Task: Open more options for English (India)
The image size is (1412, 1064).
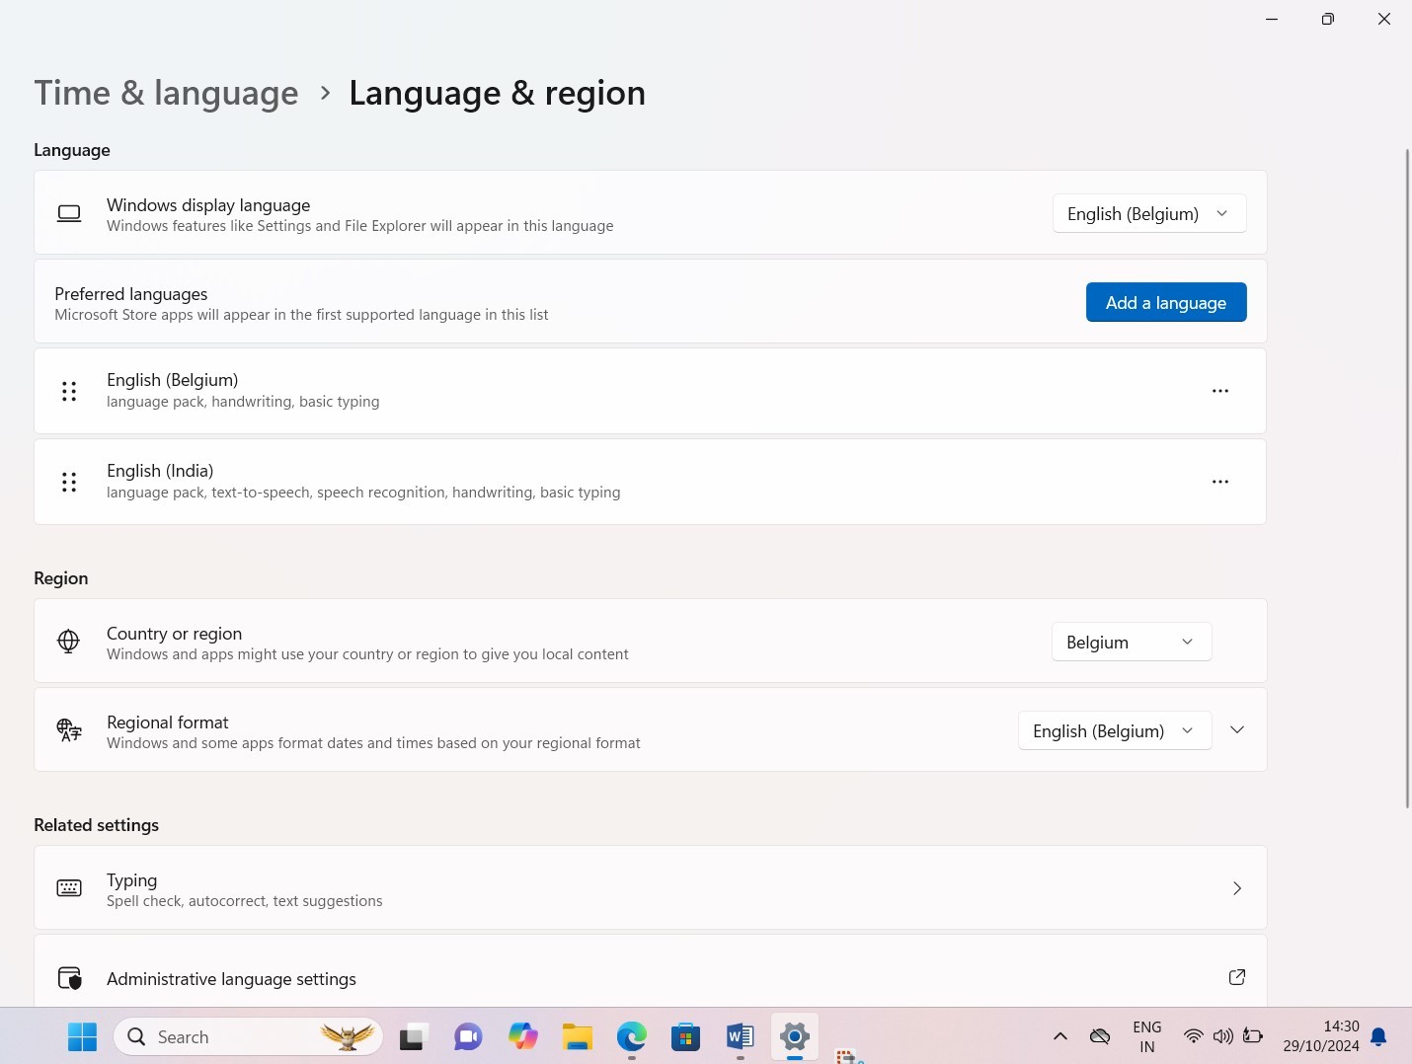Action: point(1219,482)
